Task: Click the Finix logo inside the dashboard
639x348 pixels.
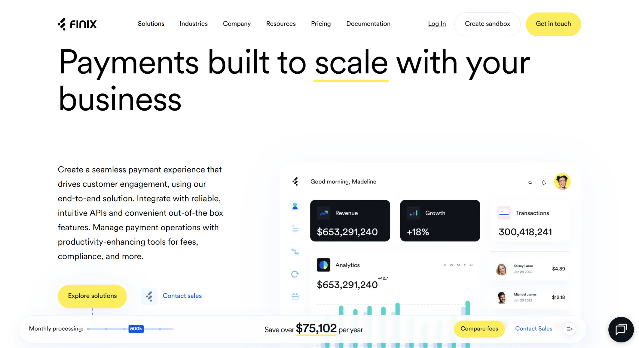Action: pyautogui.click(x=295, y=181)
